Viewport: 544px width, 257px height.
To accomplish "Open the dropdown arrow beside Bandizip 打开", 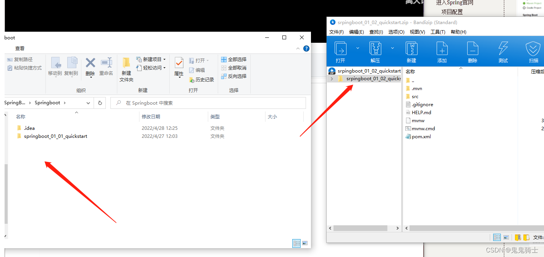I will click(x=358, y=48).
